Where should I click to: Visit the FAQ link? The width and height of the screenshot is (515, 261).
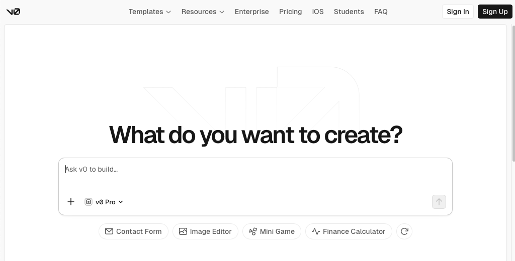click(381, 12)
